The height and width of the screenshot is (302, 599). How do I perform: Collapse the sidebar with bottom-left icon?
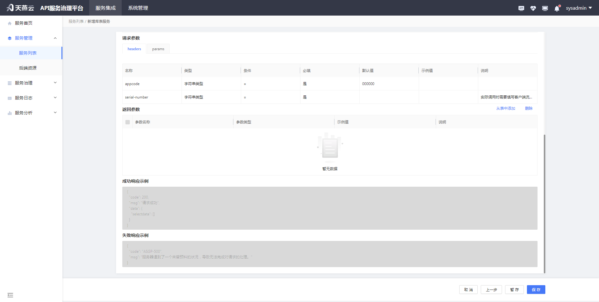point(10,295)
